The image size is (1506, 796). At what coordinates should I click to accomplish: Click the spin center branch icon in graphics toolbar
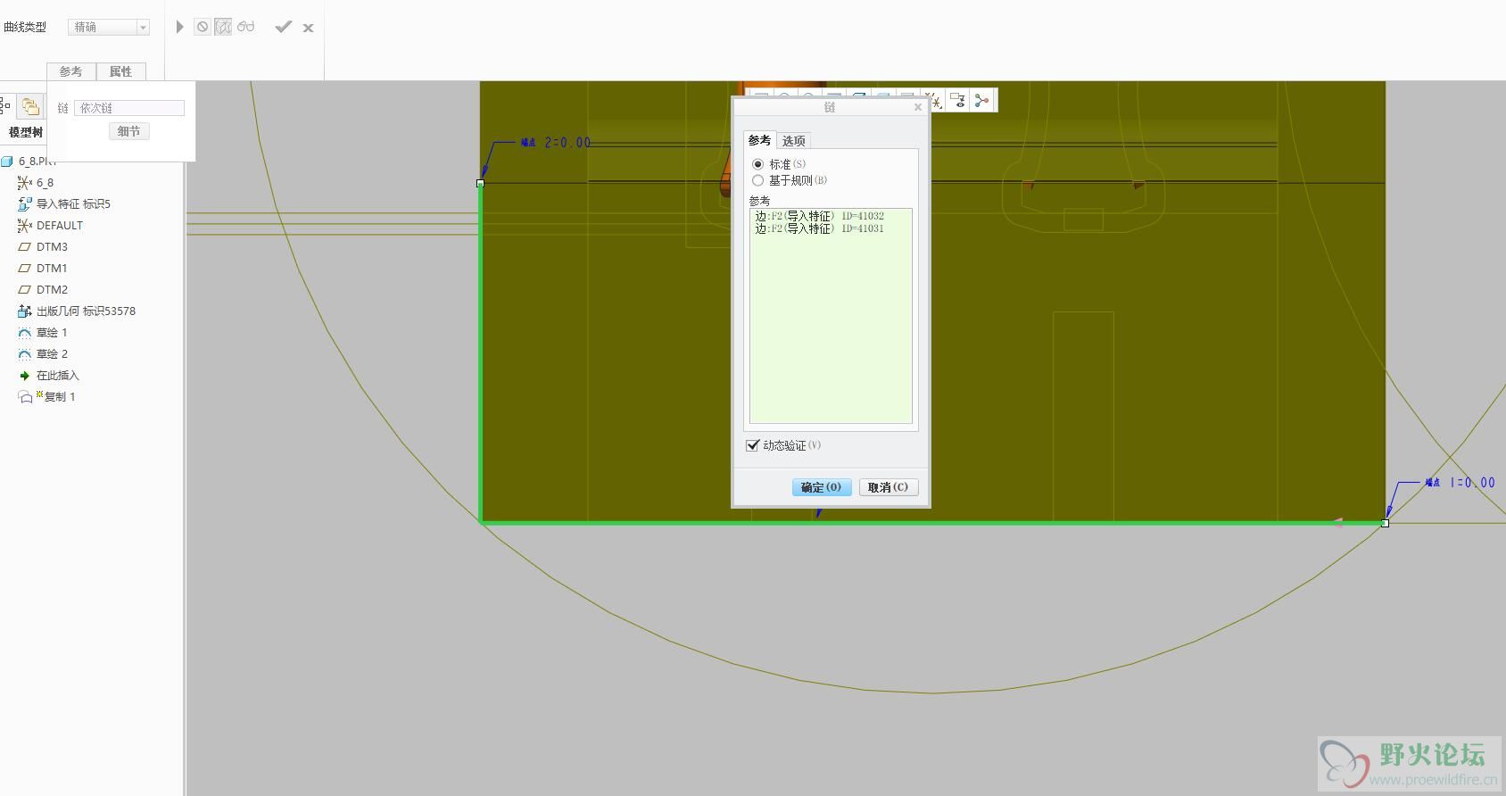click(x=982, y=101)
